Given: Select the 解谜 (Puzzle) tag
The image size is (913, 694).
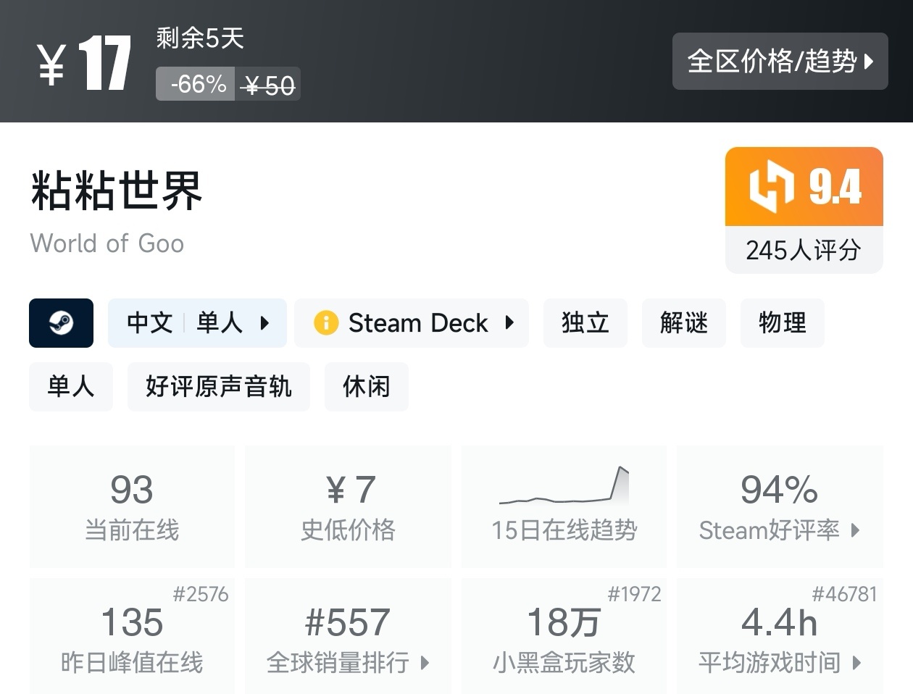Looking at the screenshot, I should click(683, 323).
